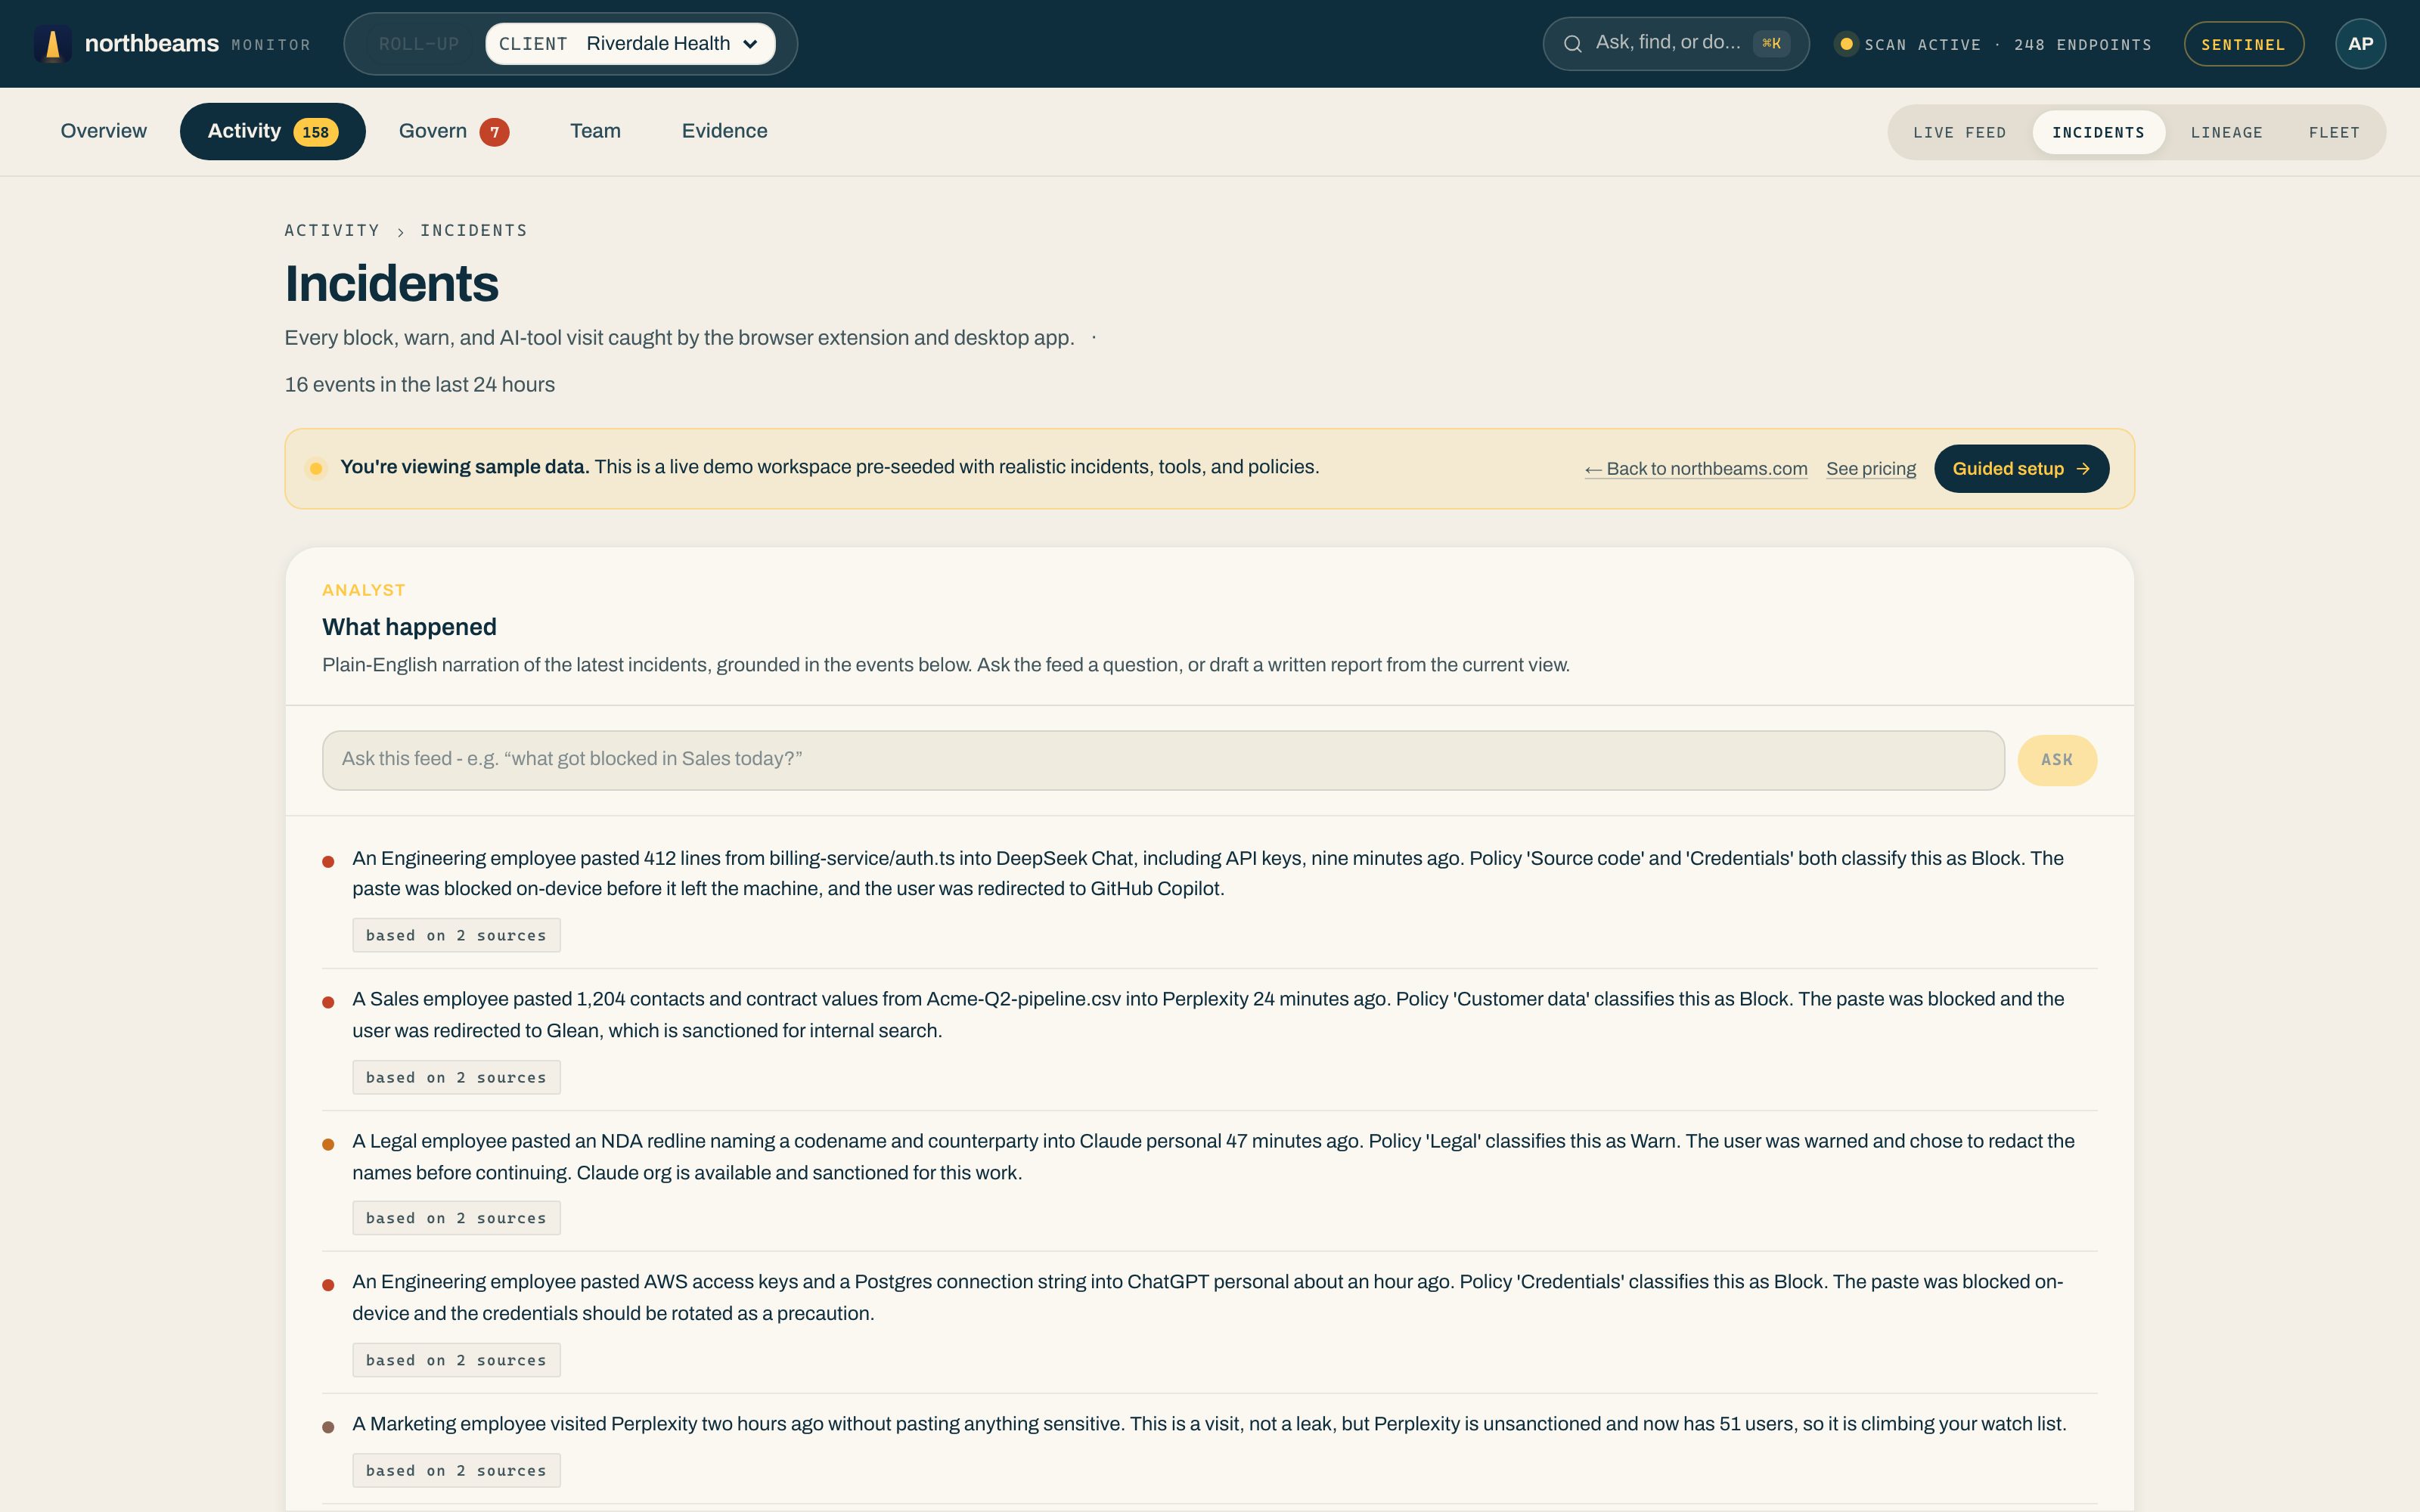Open the See pricing link
The height and width of the screenshot is (1512, 2420).
[1871, 469]
